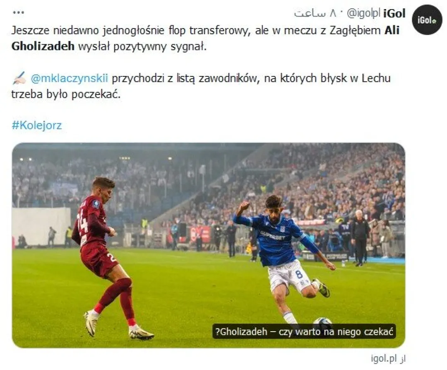The height and width of the screenshot is (370, 447).
Task: Open the football match preview image
Action: pyautogui.click(x=208, y=245)
